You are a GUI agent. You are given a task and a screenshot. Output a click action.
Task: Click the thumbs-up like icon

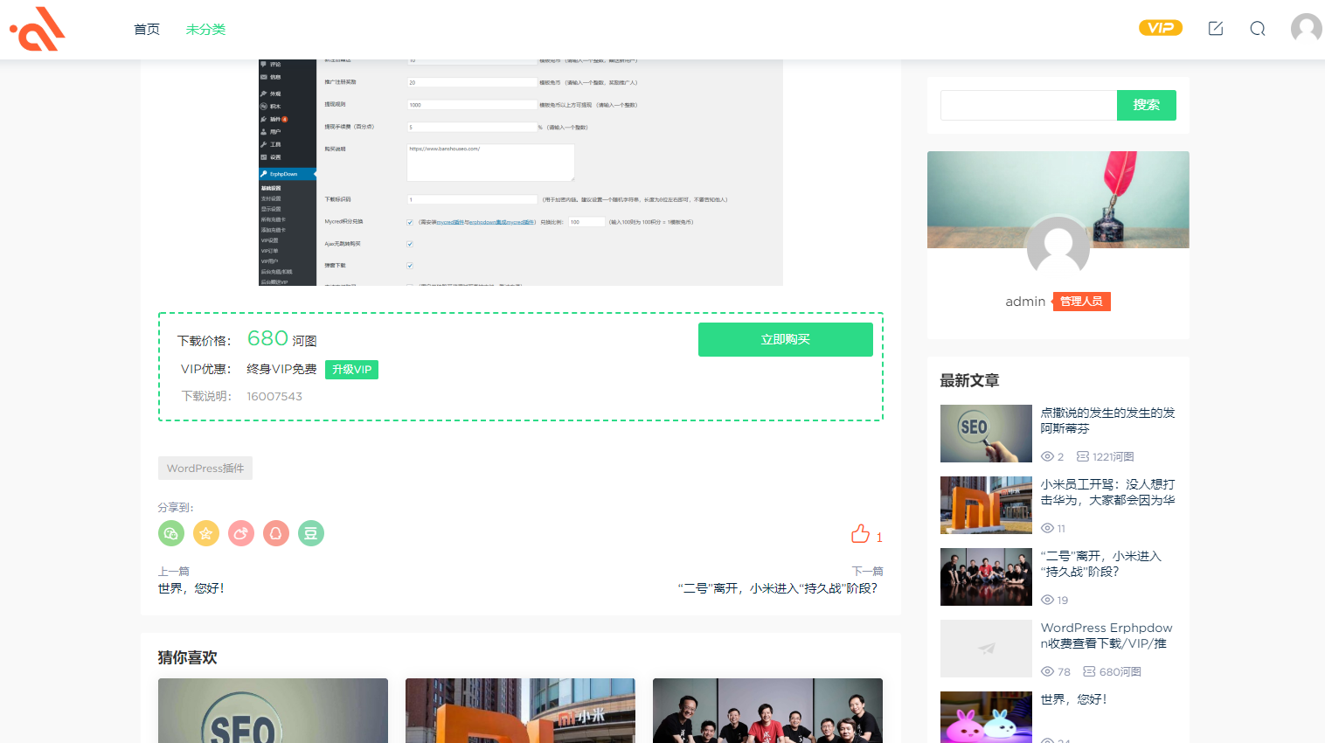point(861,534)
